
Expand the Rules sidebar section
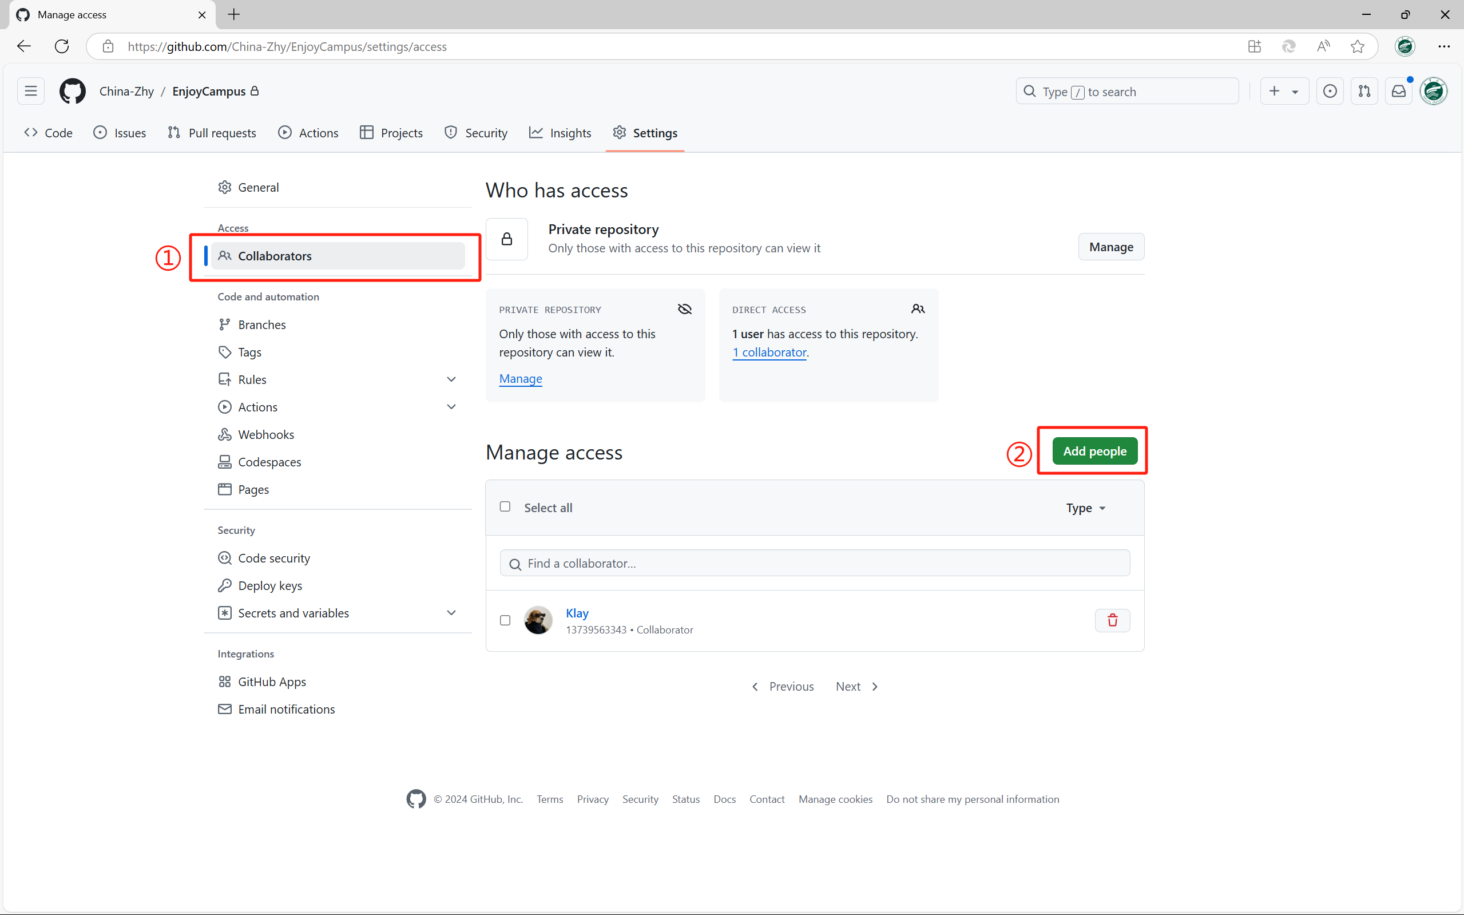(451, 379)
